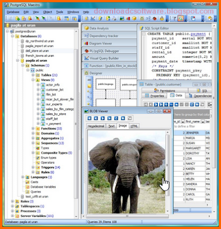The image size is (221, 229).
Task: Open the Windows menu
Action: pos(73,12)
